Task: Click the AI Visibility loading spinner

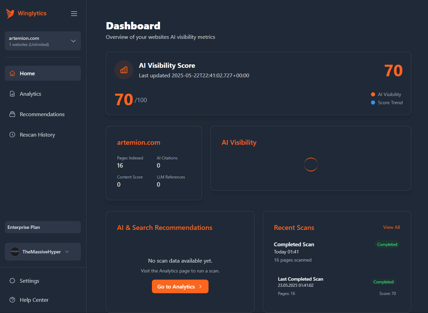Action: [311, 165]
